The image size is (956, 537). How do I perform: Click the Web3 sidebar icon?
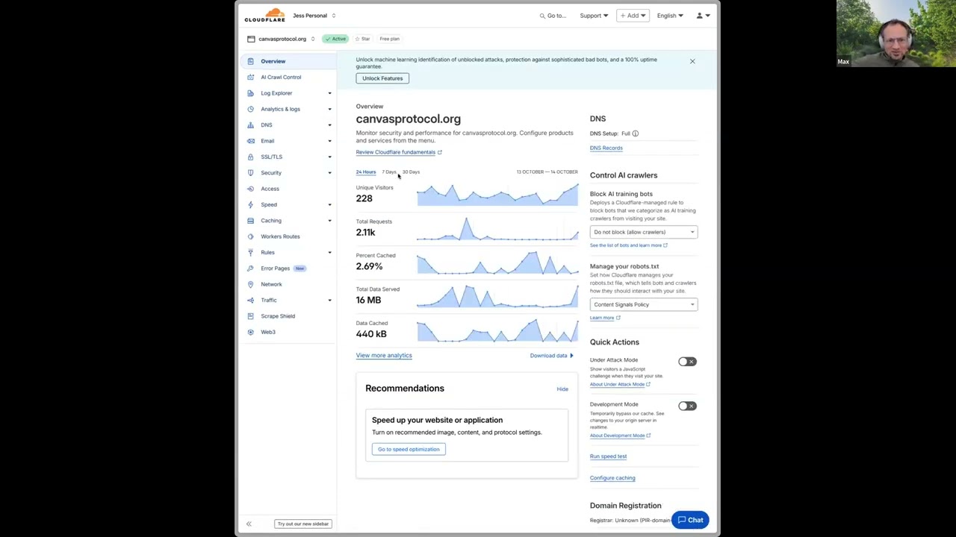pyautogui.click(x=251, y=332)
